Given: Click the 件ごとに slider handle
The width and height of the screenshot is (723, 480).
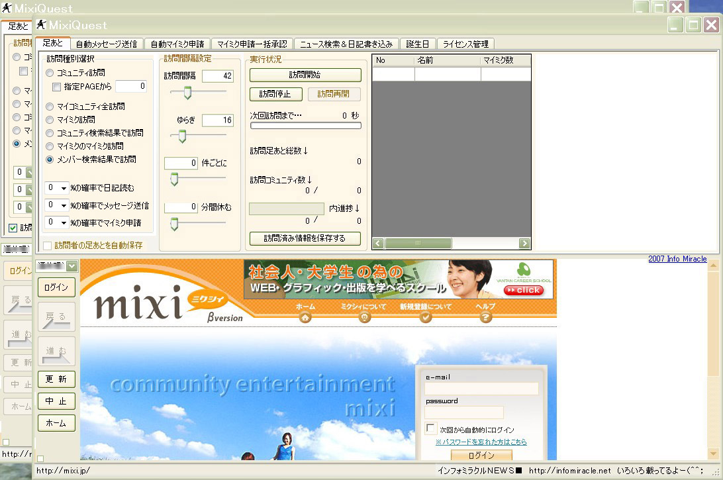Looking at the screenshot, I should click(x=174, y=179).
